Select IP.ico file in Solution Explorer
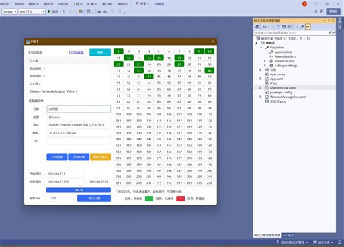This screenshot has height=247, width=344. pos(273,83)
